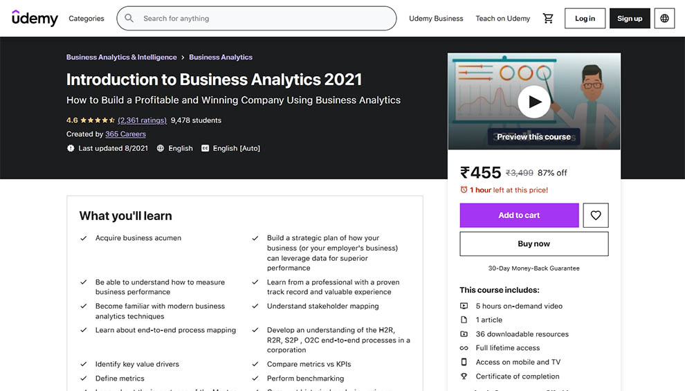Go to Business Analytics breadcrumb
Image resolution: width=685 pixels, height=391 pixels.
click(x=221, y=57)
